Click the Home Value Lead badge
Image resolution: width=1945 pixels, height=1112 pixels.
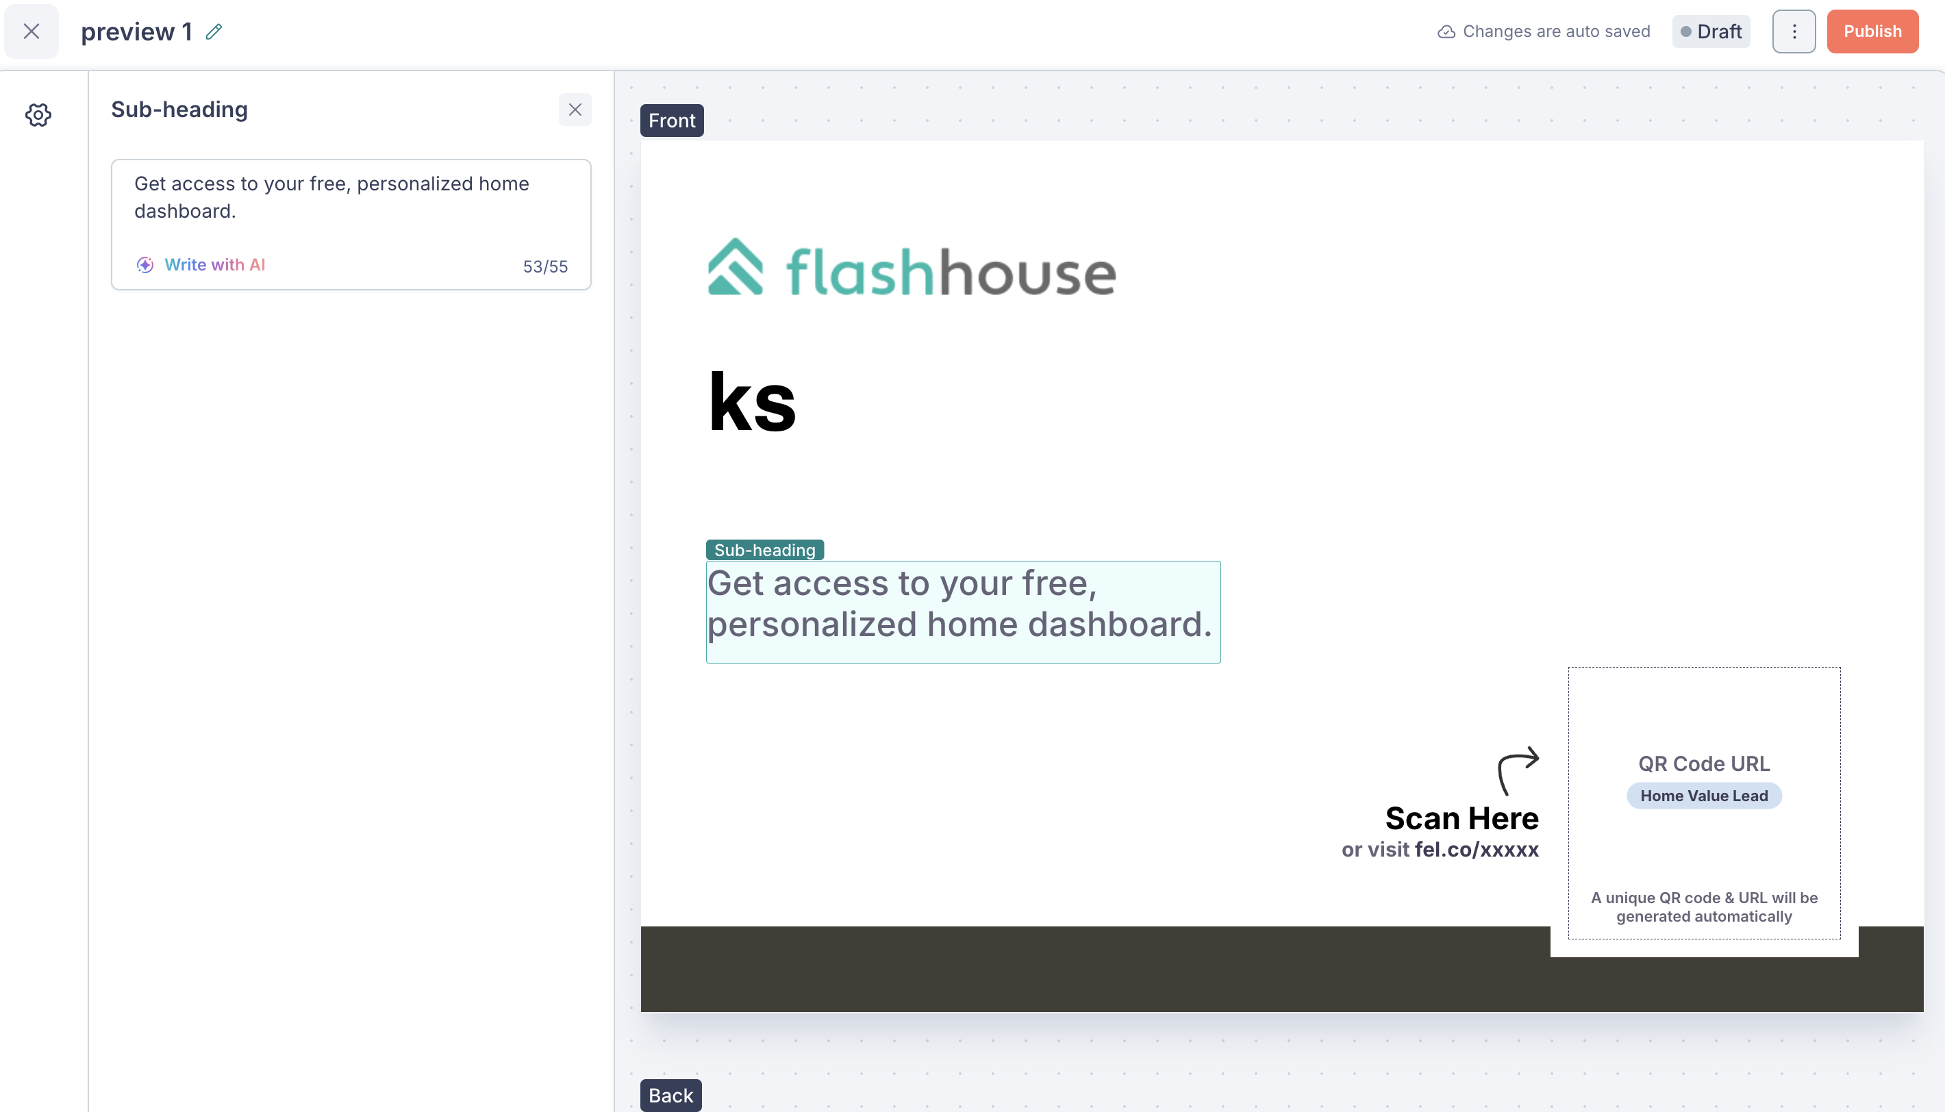coord(1704,796)
